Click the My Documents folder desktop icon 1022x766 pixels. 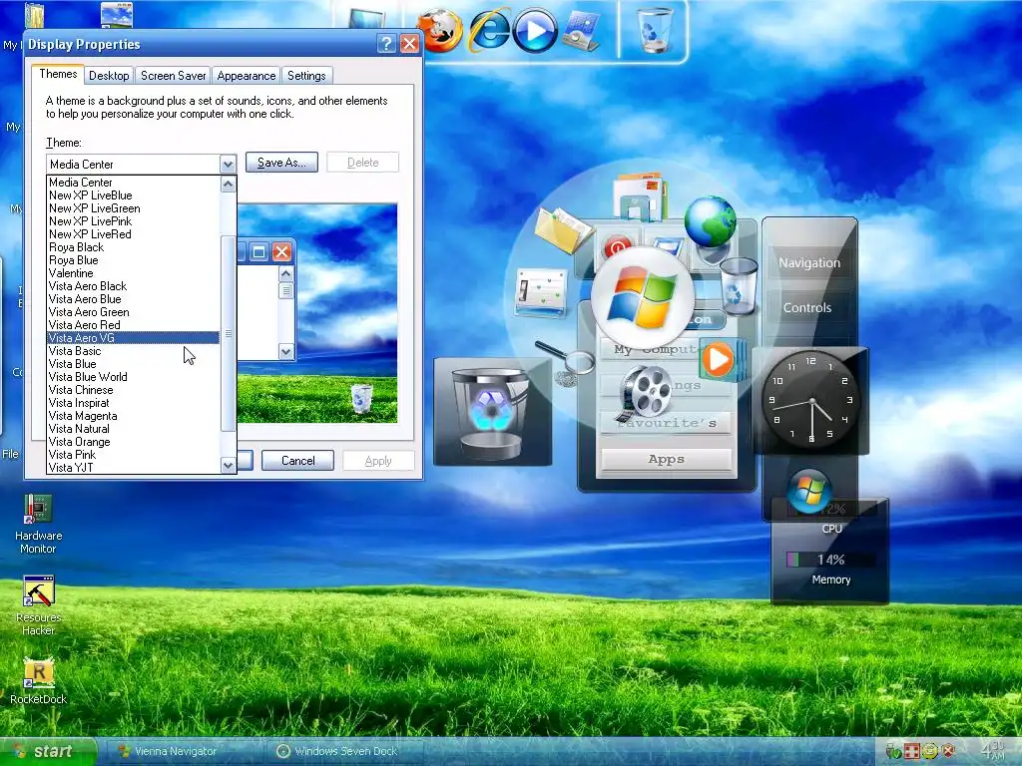point(34,16)
